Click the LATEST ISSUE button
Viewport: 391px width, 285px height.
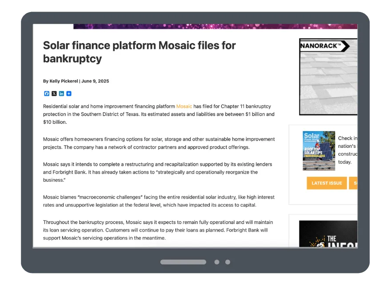click(327, 183)
